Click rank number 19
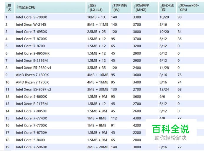The image size is (204, 151). click(x=7, y=147)
